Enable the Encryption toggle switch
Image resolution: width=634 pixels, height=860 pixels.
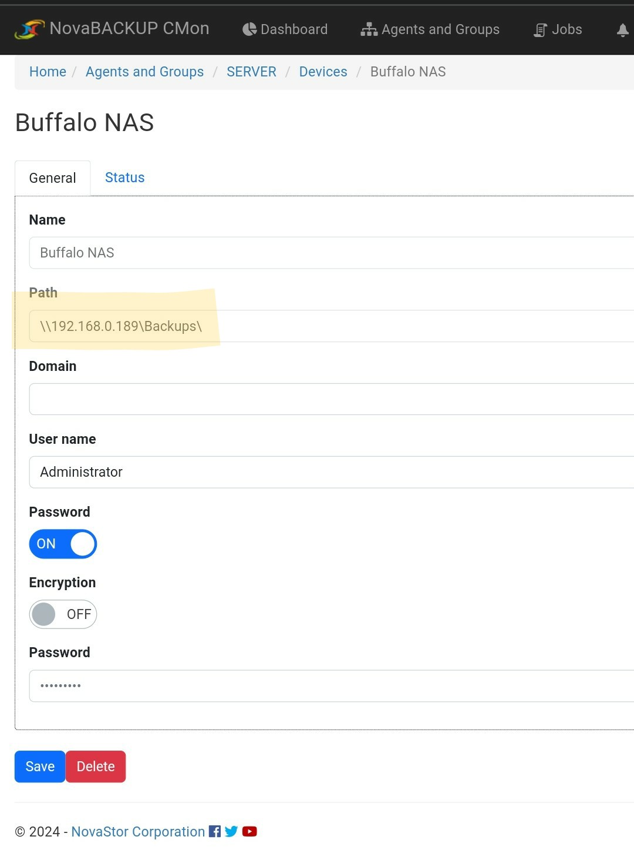[x=63, y=614]
